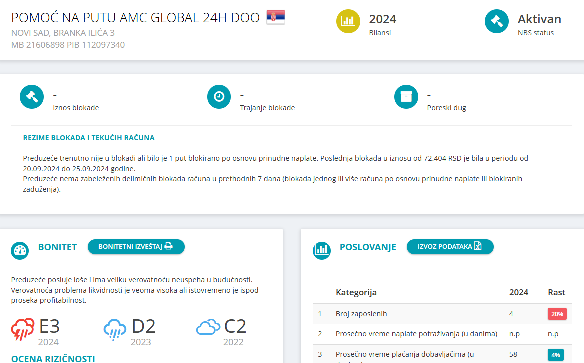Click the Poslovanje bar chart icon
584x363 pixels.
click(x=322, y=251)
